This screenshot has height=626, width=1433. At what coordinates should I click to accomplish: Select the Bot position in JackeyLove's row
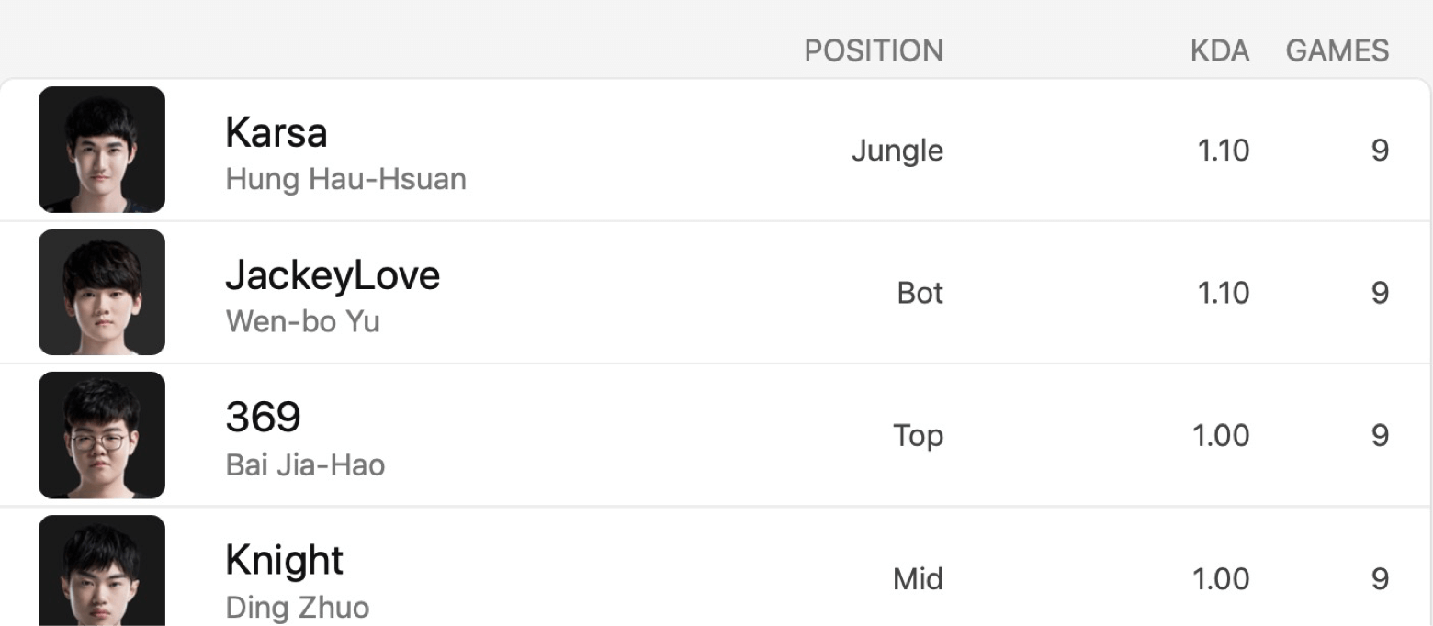click(x=920, y=293)
